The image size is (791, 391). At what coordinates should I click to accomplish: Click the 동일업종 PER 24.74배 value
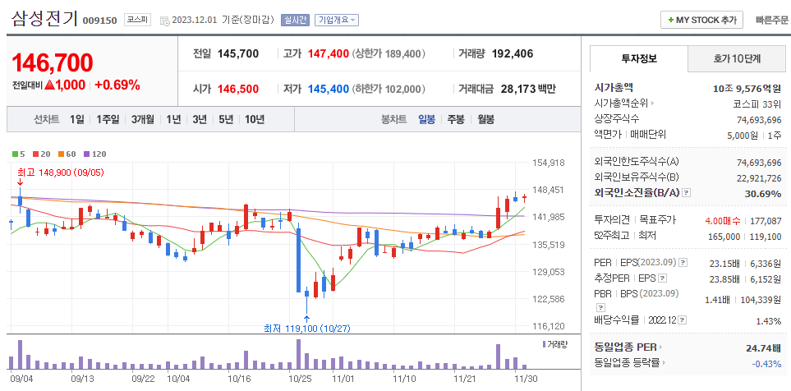coord(764,347)
